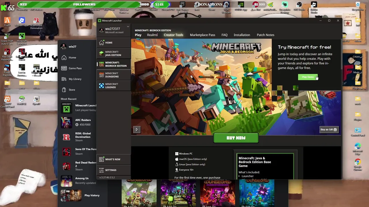
Task: Open launcher Settings
Action: [x=114, y=170]
